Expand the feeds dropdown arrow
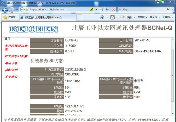This screenshot has height=122, width=176. (x=118, y=17)
